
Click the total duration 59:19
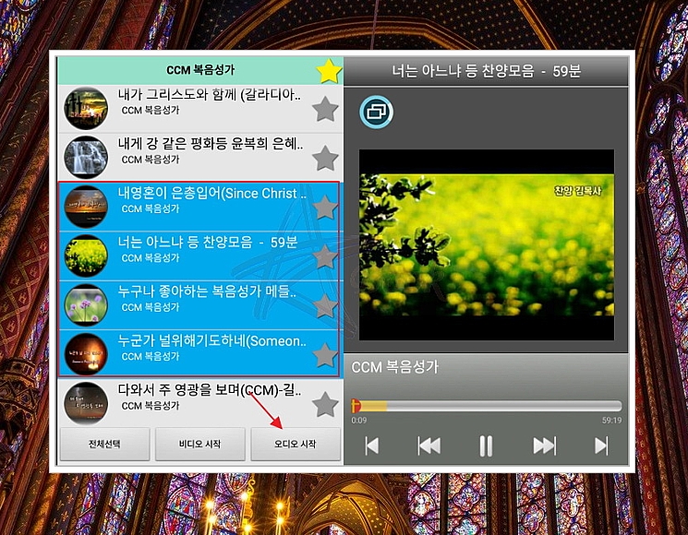coord(611,421)
